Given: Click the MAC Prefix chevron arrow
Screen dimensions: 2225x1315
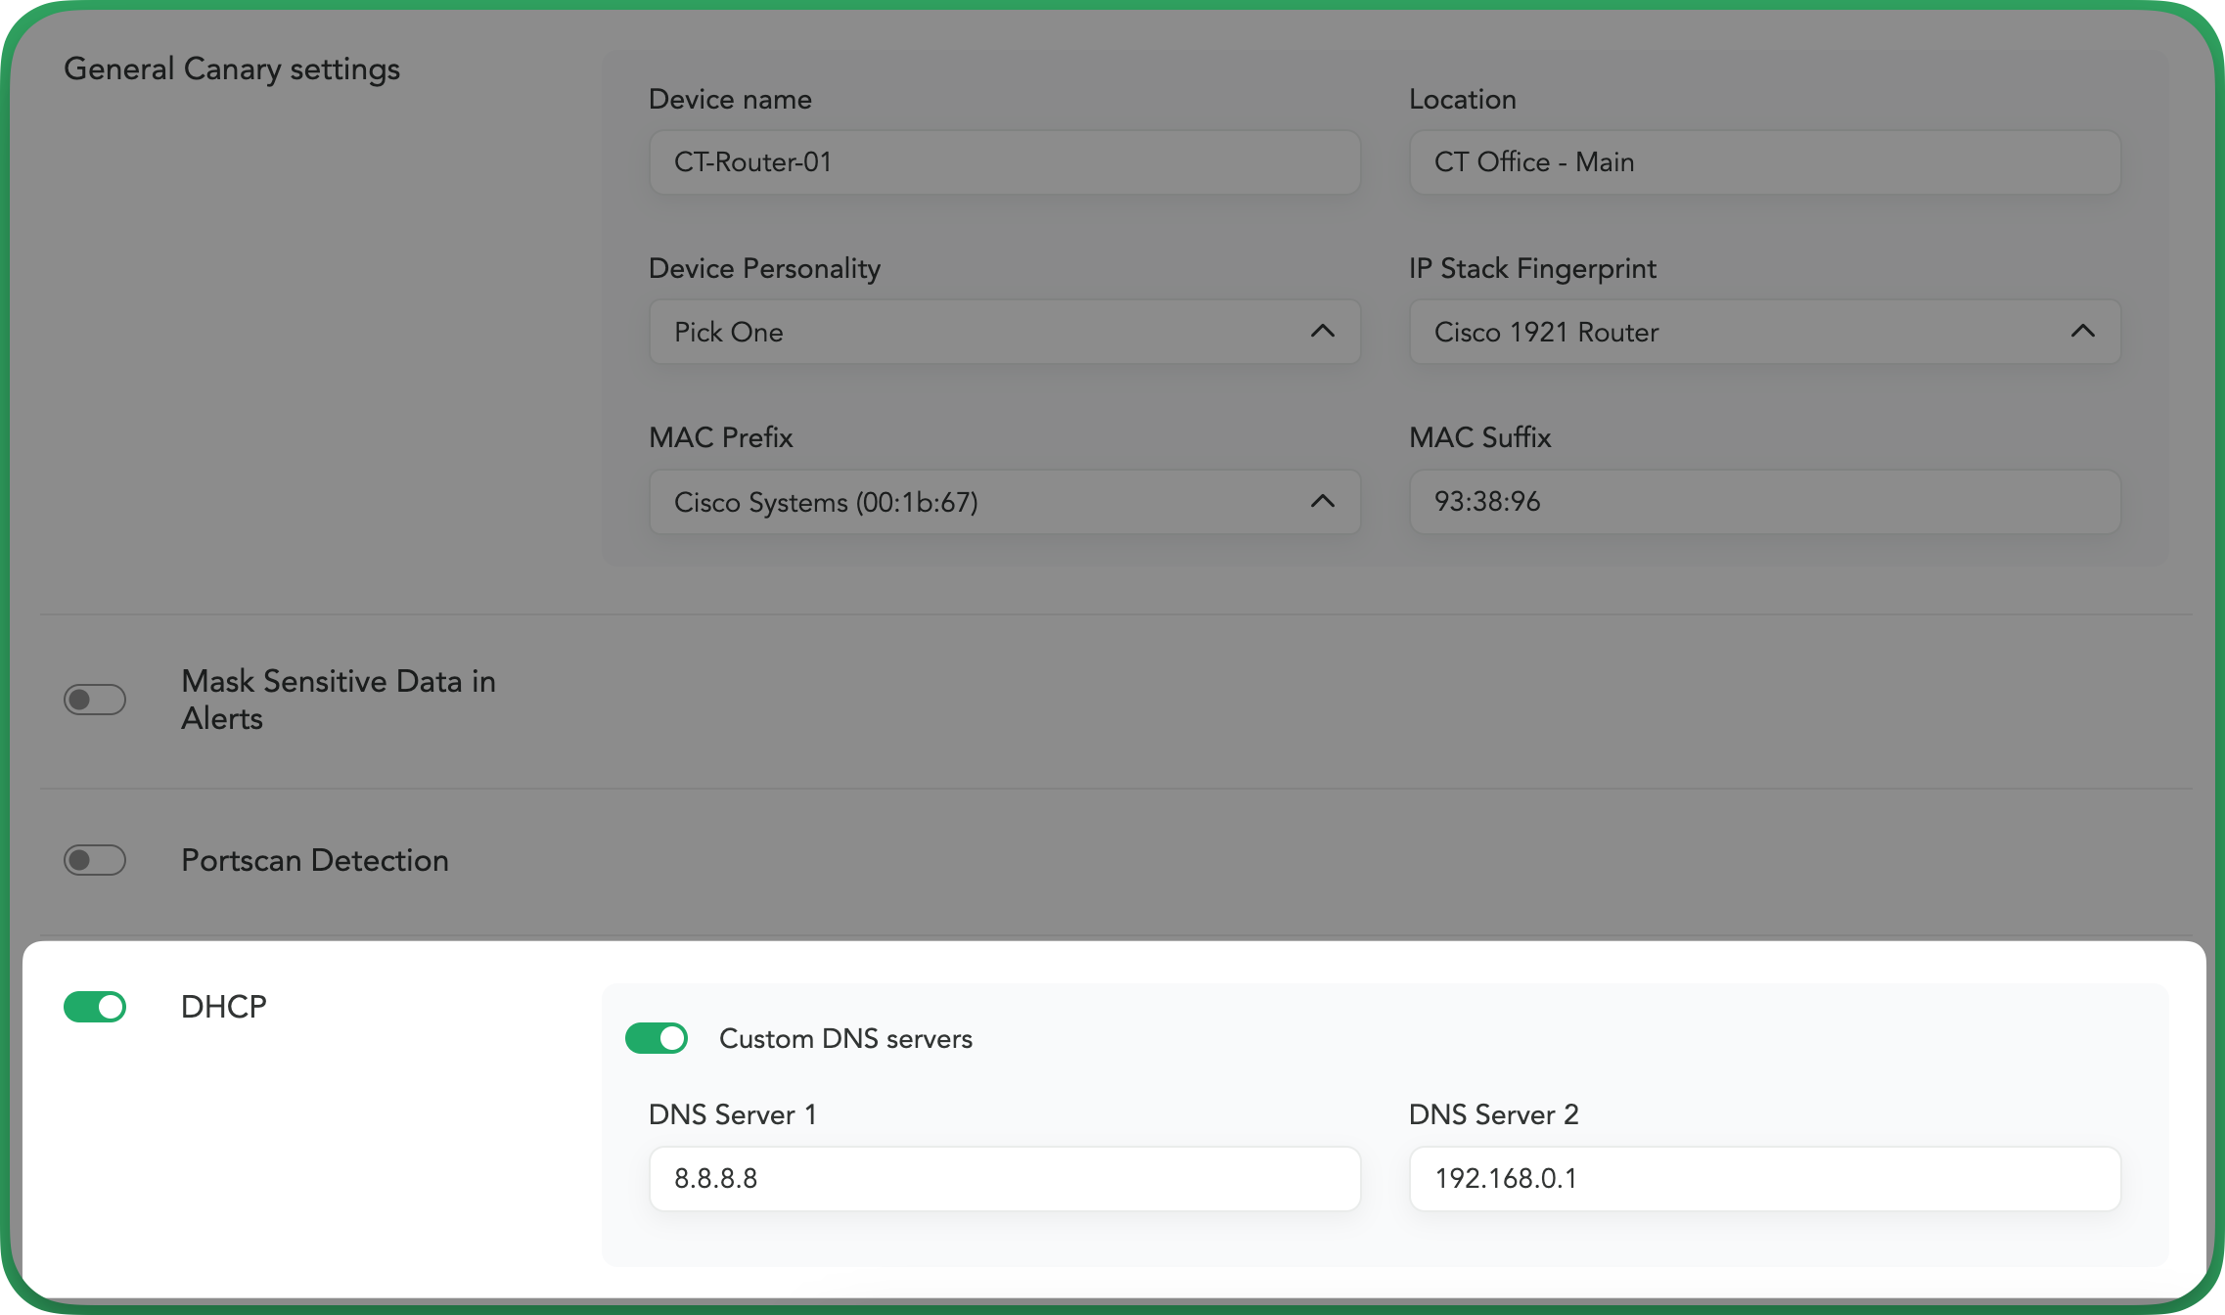Looking at the screenshot, I should pos(1322,502).
